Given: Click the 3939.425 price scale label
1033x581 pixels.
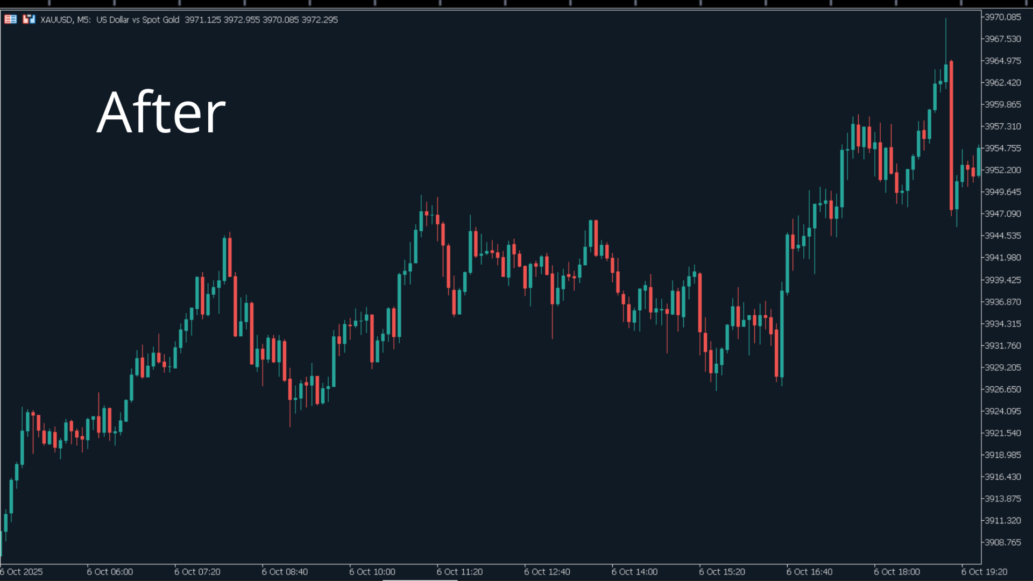Looking at the screenshot, I should click(1002, 280).
